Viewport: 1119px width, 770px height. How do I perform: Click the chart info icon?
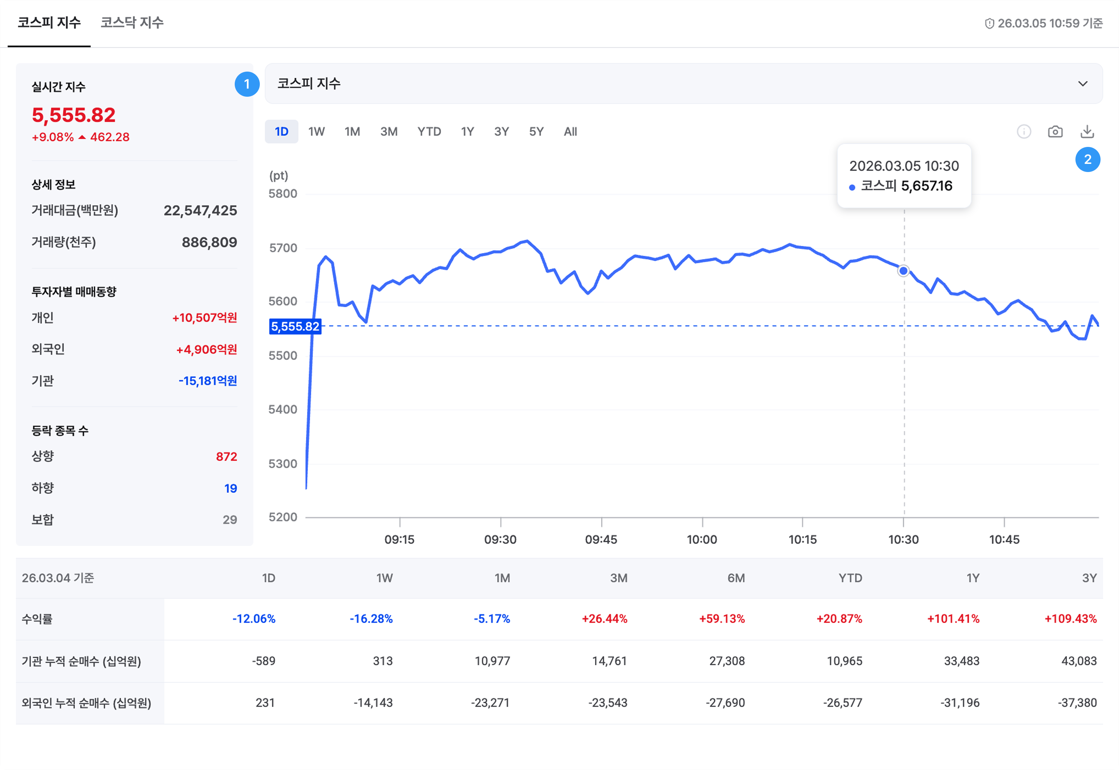click(x=1023, y=132)
